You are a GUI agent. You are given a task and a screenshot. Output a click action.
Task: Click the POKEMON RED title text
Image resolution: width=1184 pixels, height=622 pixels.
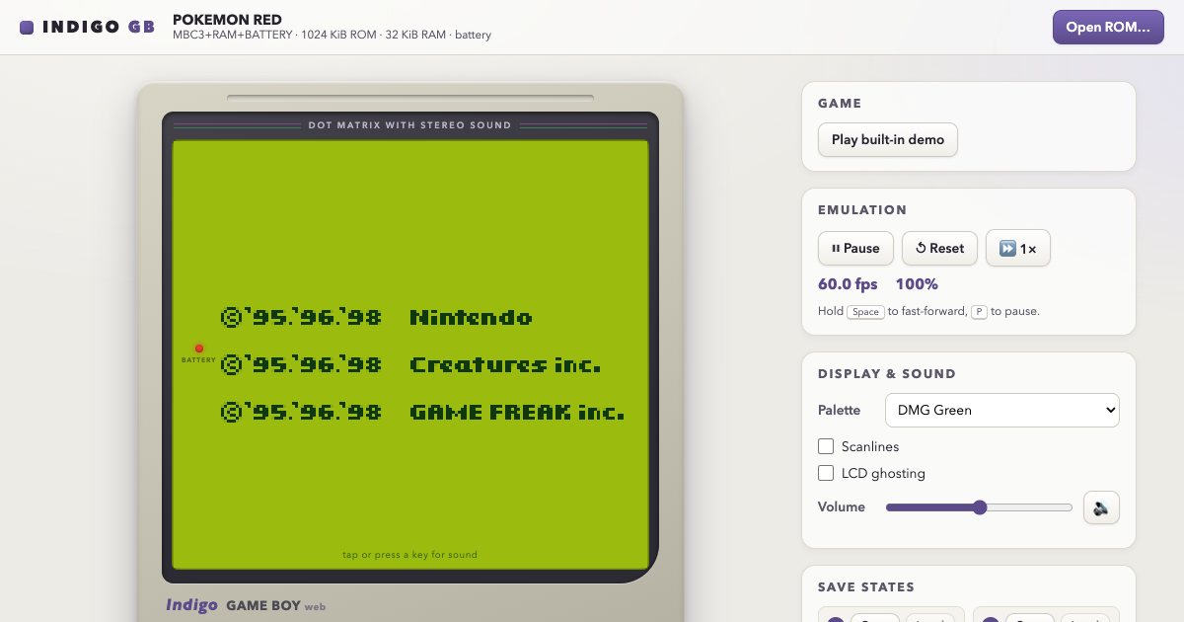pyautogui.click(x=227, y=20)
